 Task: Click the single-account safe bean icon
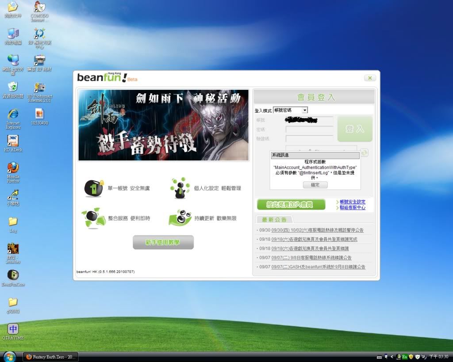tap(94, 188)
